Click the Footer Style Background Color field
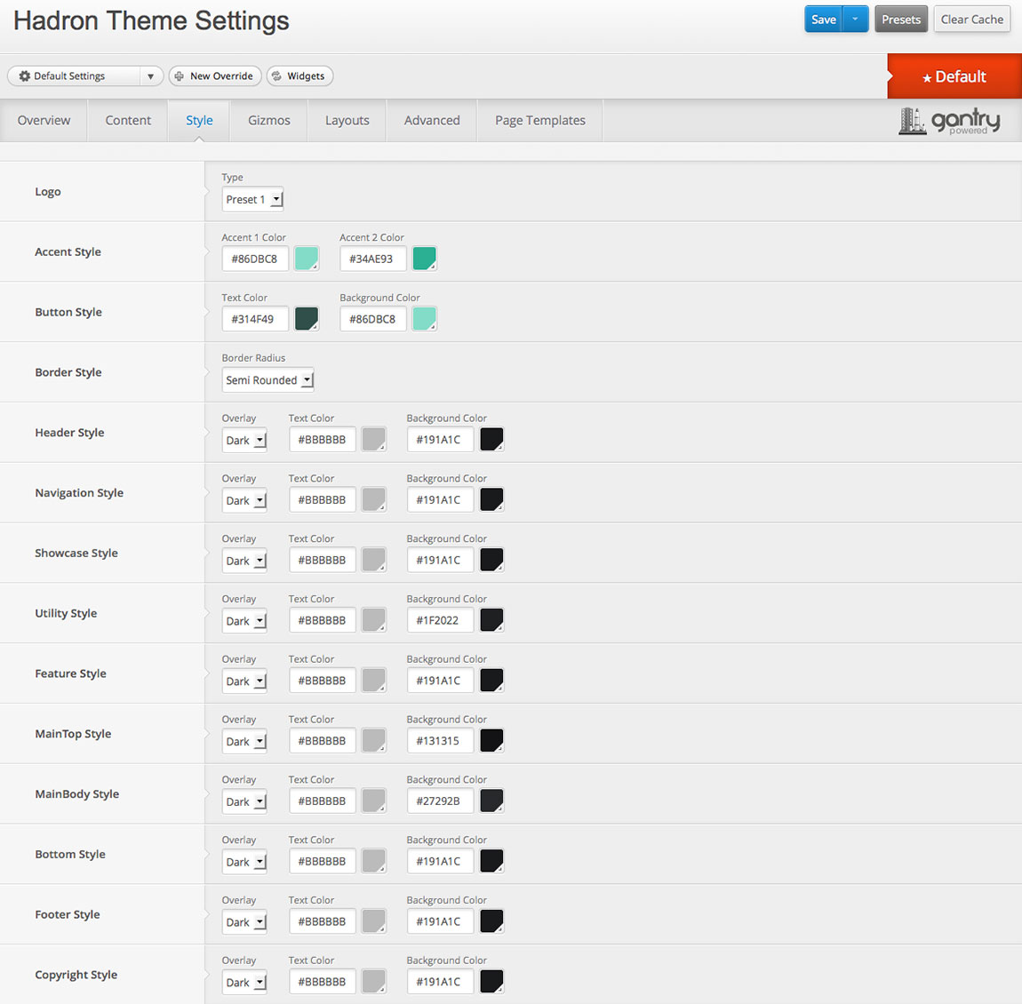Screen dimensions: 1022x1004 [x=440, y=921]
